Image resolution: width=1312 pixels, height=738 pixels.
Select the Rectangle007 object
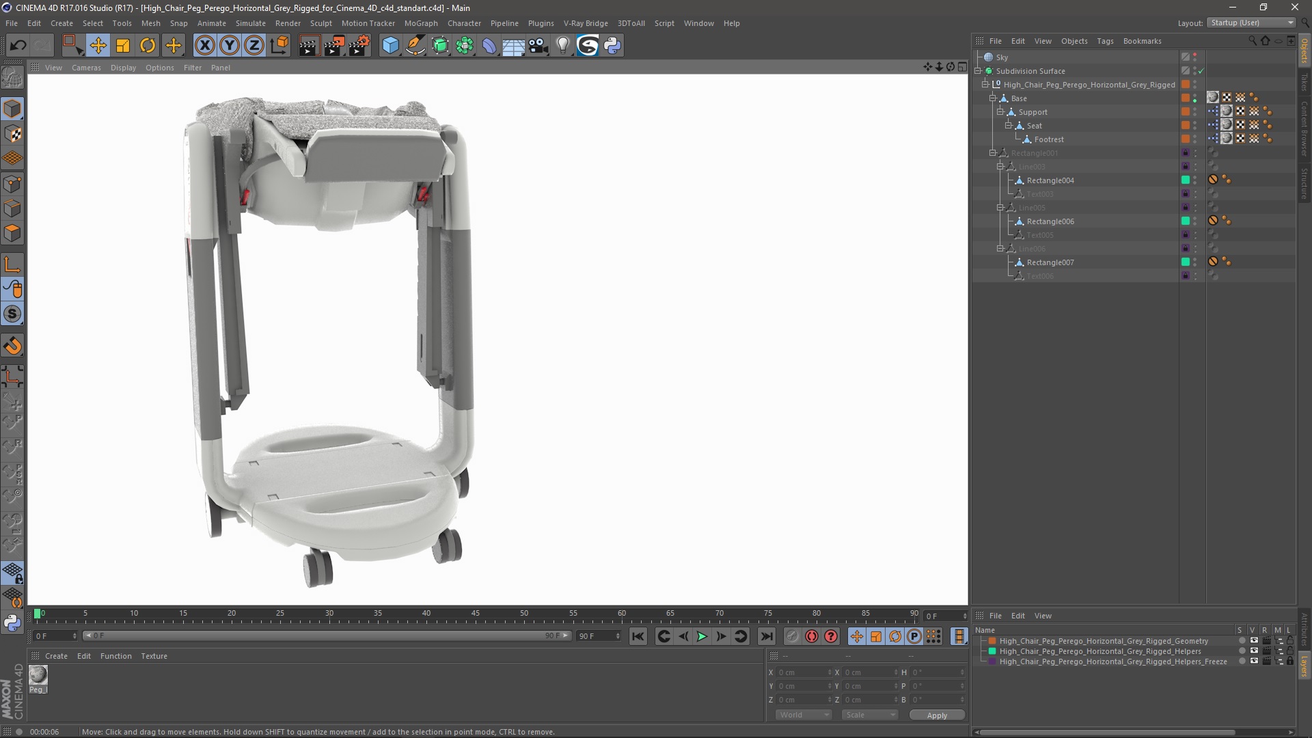pos(1050,262)
